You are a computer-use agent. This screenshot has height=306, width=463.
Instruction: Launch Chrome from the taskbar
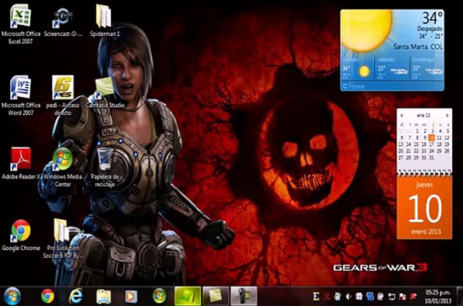[x=48, y=296]
